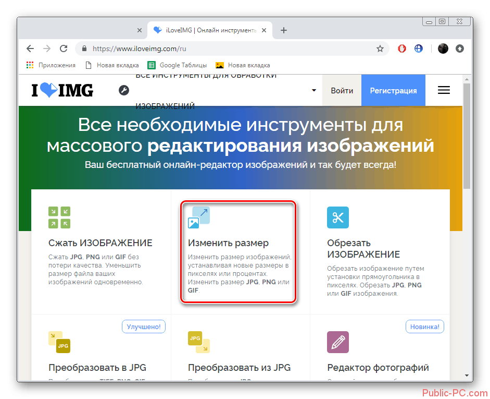Click the site padlock icon
The image size is (490, 399).
coord(84,49)
